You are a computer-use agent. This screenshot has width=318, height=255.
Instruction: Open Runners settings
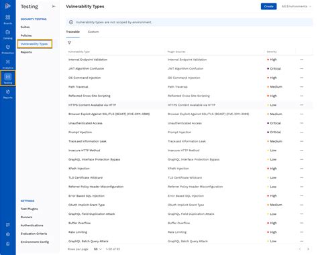[26, 217]
